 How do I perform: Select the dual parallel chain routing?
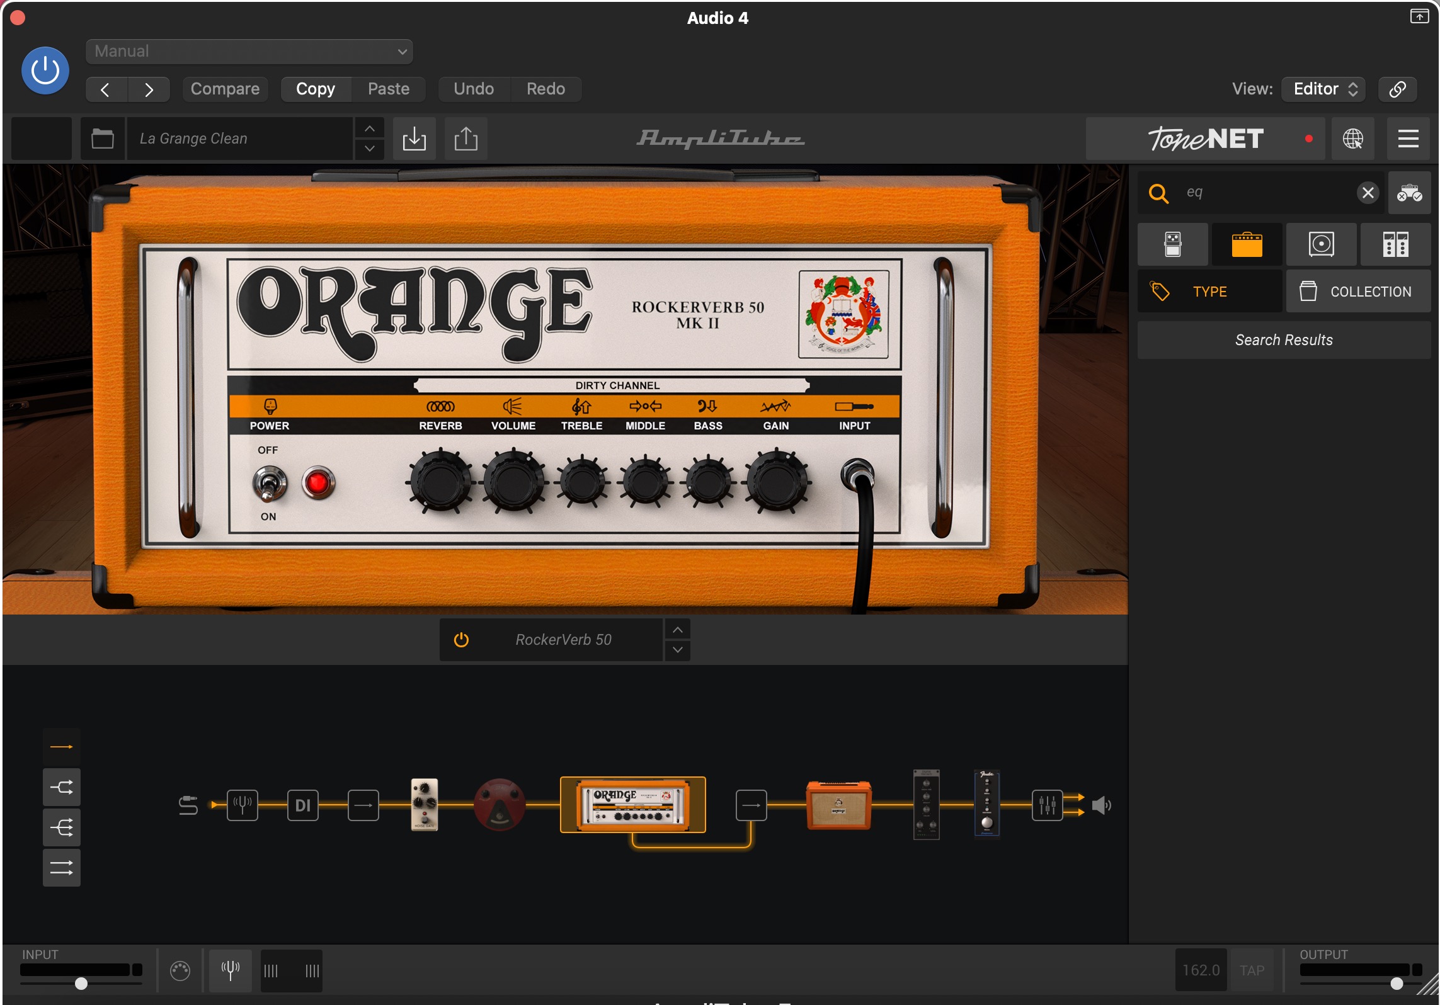pos(61,868)
